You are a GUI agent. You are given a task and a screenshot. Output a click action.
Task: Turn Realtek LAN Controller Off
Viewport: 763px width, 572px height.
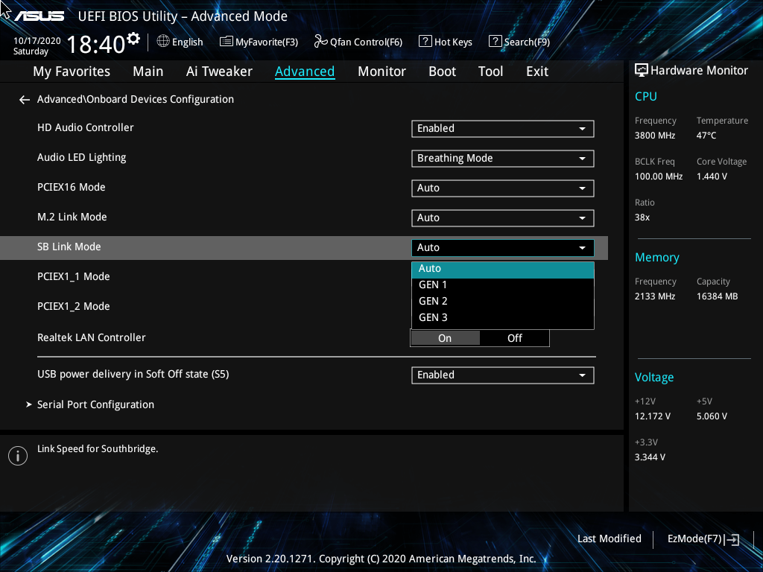(x=514, y=338)
